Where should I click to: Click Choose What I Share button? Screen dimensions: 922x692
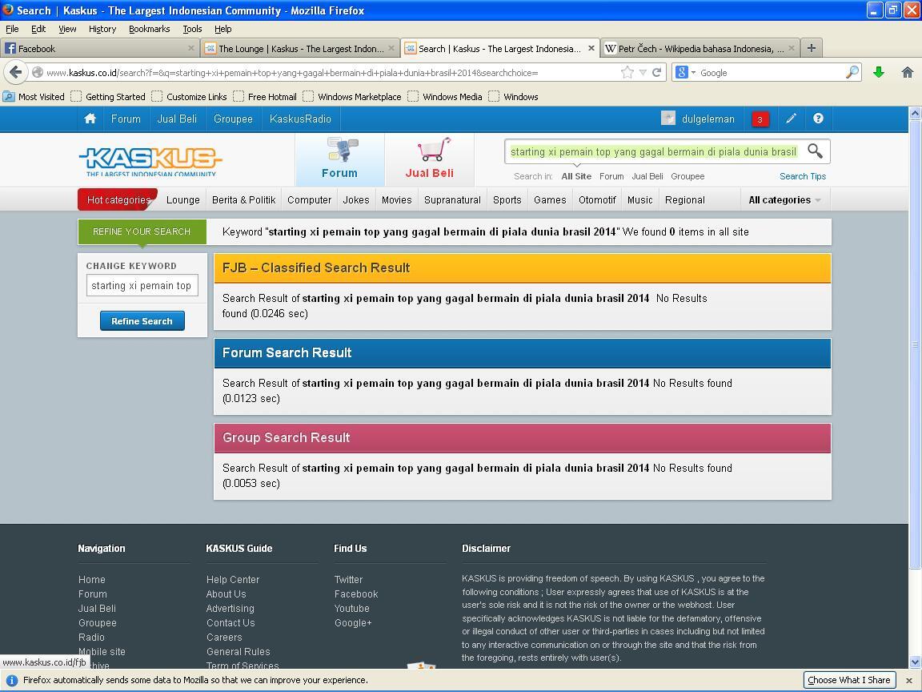849,680
